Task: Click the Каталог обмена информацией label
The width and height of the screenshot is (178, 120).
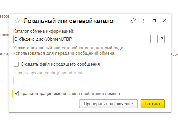Action: click(44, 31)
